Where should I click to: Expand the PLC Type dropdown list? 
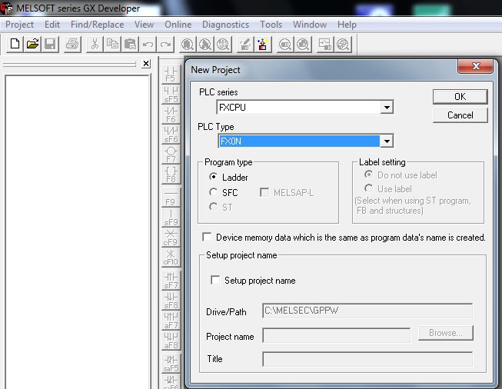pyautogui.click(x=387, y=141)
